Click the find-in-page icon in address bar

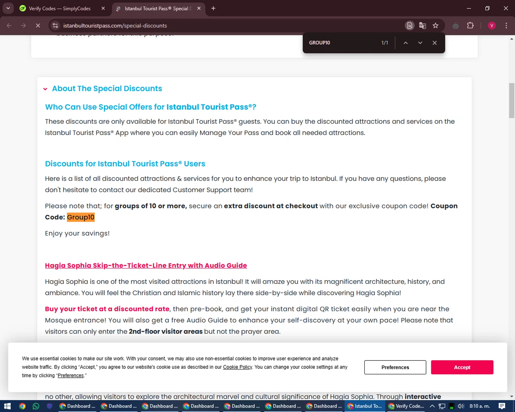[x=410, y=25]
